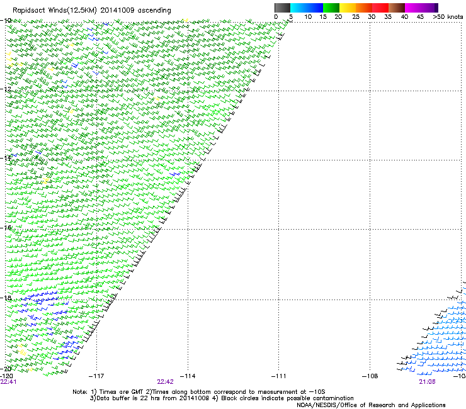This screenshot has height=409, width=466.
Task: Click the '-12' latitude axis label
Action: pos(6,89)
